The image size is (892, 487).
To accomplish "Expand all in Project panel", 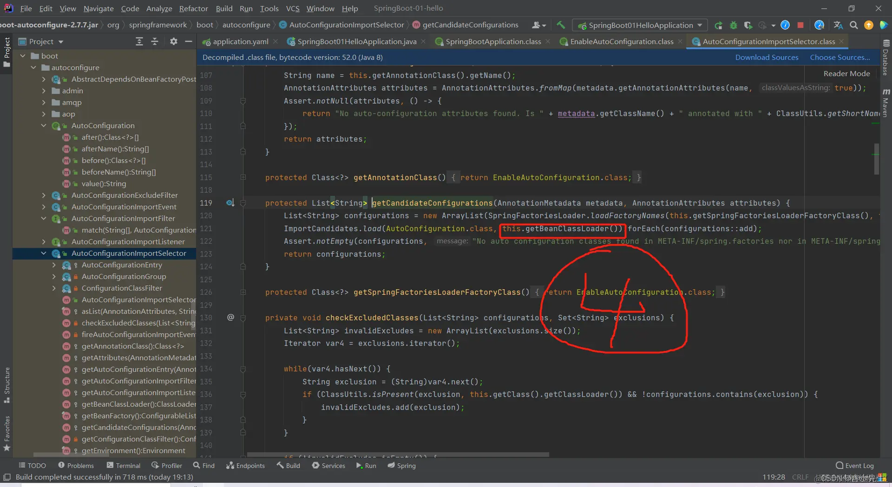I will (x=139, y=42).
